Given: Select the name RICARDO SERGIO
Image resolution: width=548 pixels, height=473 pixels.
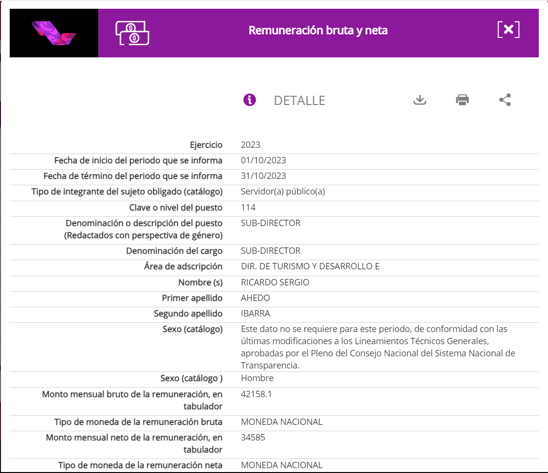Looking at the screenshot, I should 275,282.
